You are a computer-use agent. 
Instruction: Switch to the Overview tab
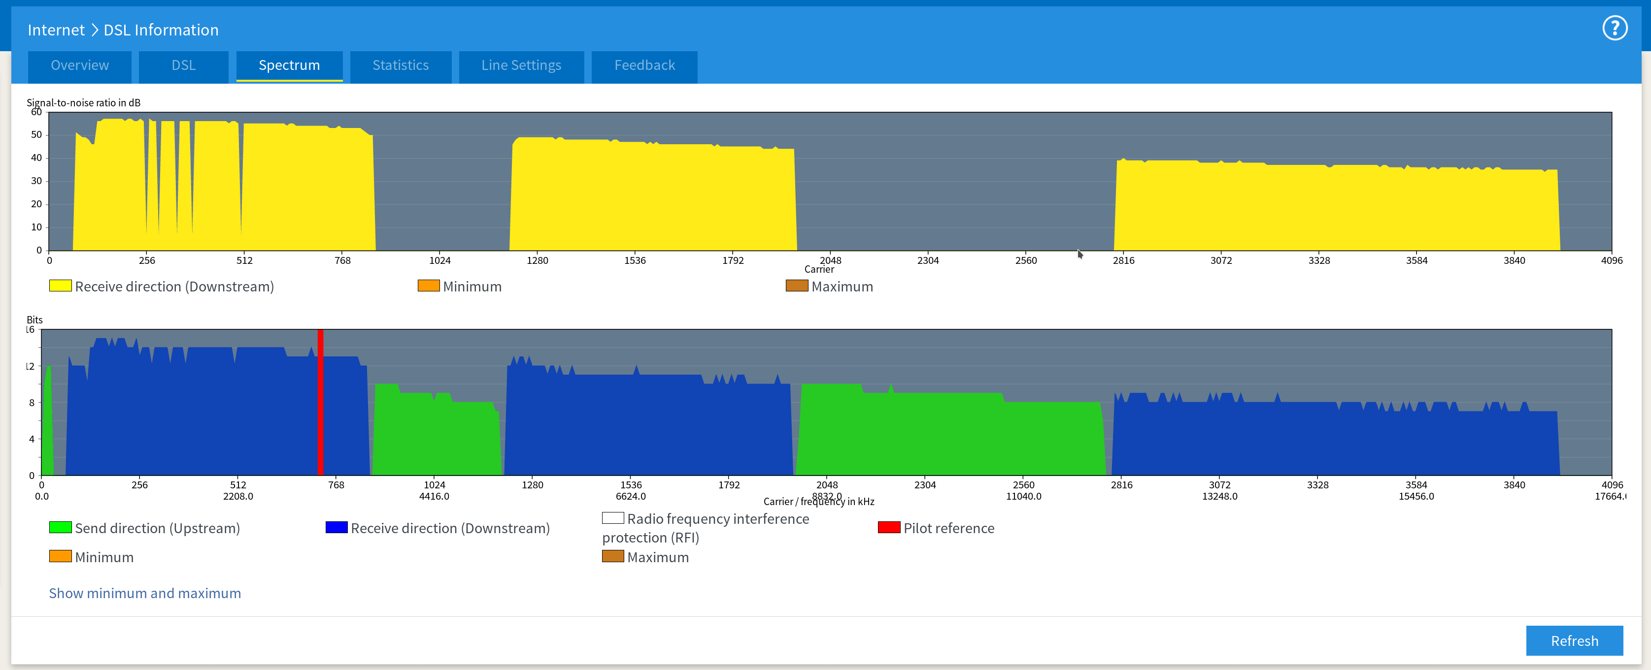tap(79, 65)
